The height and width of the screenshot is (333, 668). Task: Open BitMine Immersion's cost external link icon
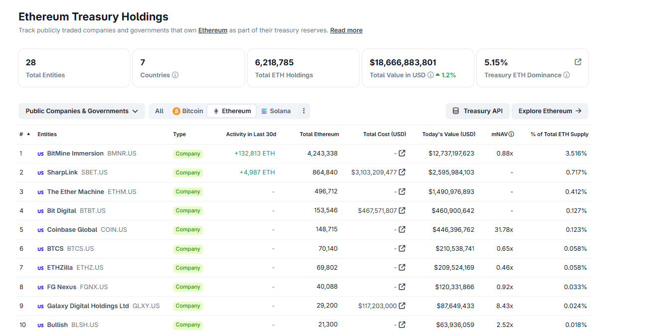click(x=402, y=153)
